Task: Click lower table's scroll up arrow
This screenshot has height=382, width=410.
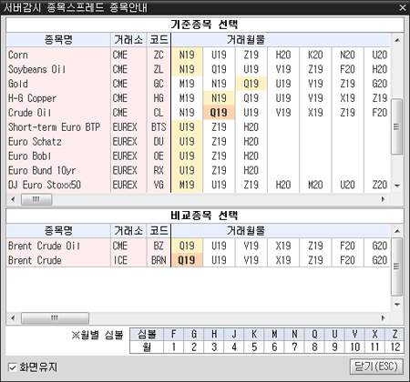Action: [x=397, y=231]
